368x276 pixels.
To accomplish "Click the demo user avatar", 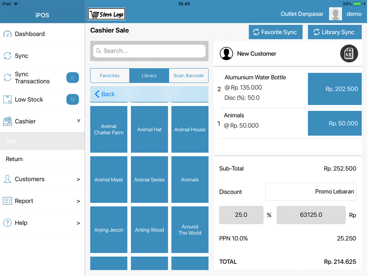I will click(335, 14).
